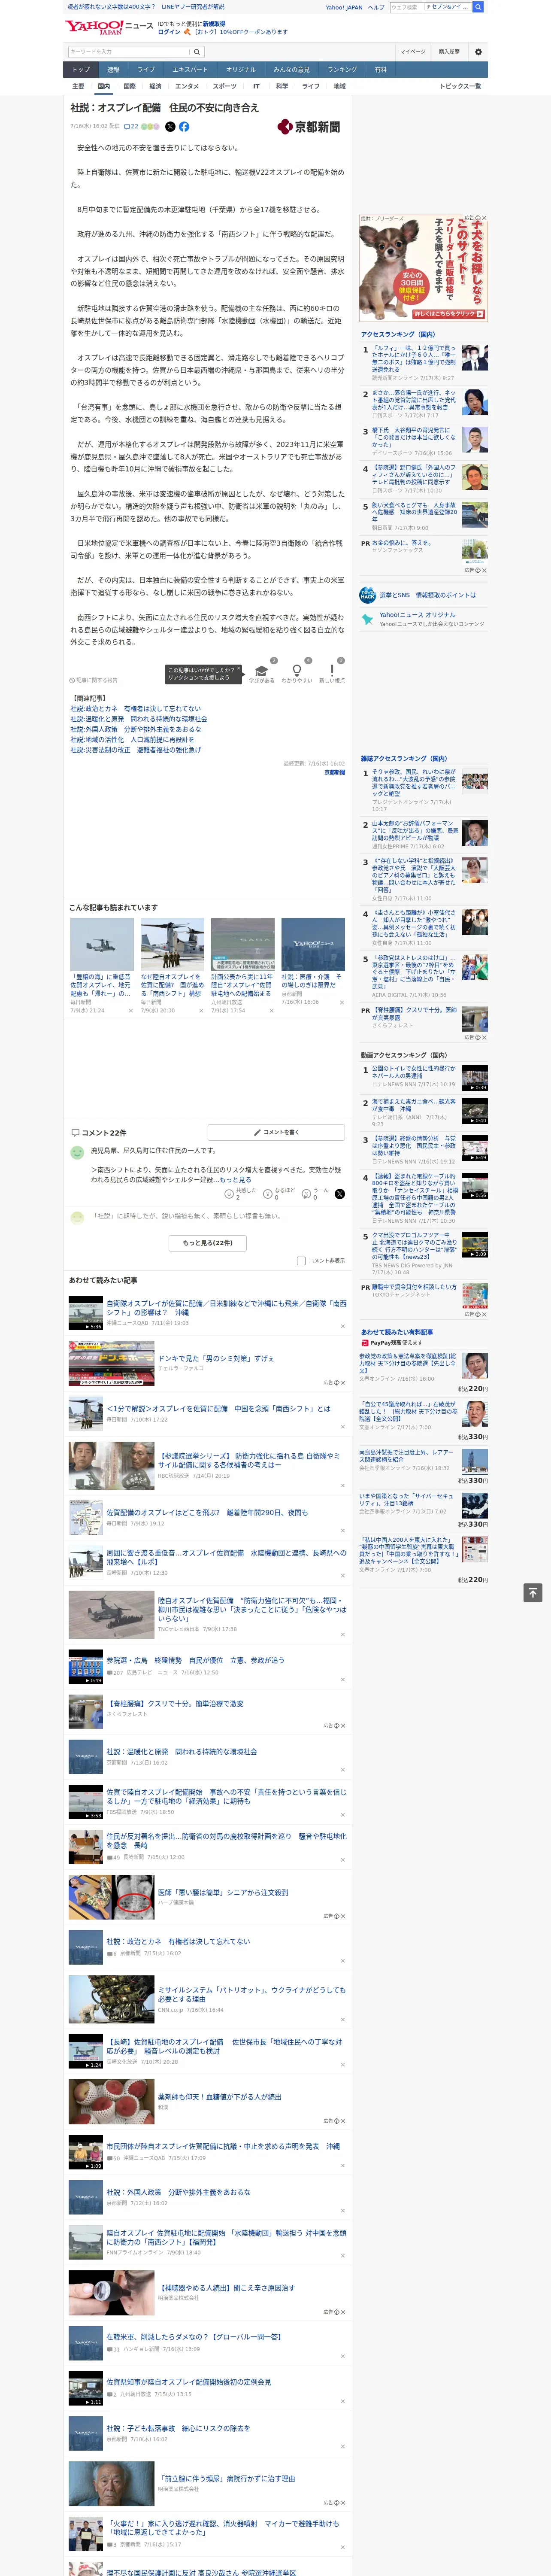The image size is (551, 2576).
Task: Open the ランキング tab
Action: [x=342, y=69]
